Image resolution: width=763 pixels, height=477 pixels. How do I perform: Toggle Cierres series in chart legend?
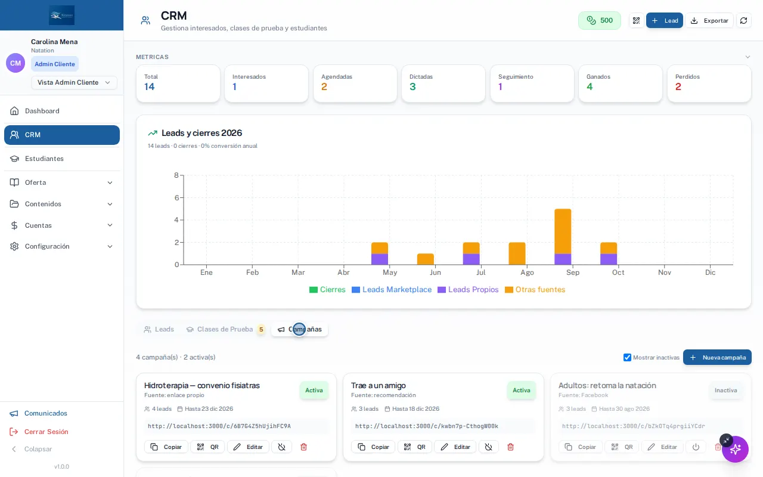point(327,290)
